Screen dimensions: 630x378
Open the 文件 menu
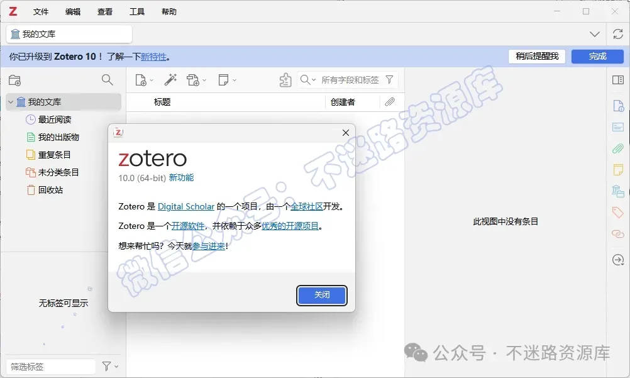pos(41,12)
